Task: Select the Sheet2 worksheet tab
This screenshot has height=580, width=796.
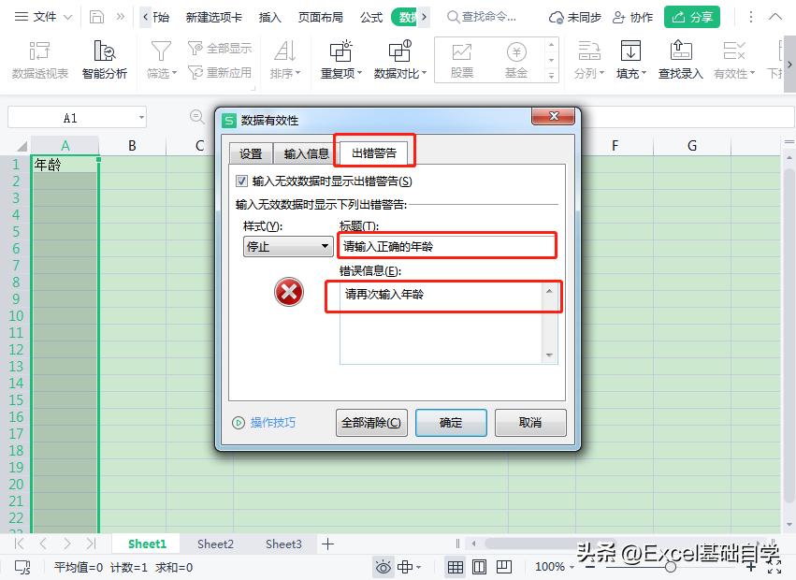Action: point(214,544)
